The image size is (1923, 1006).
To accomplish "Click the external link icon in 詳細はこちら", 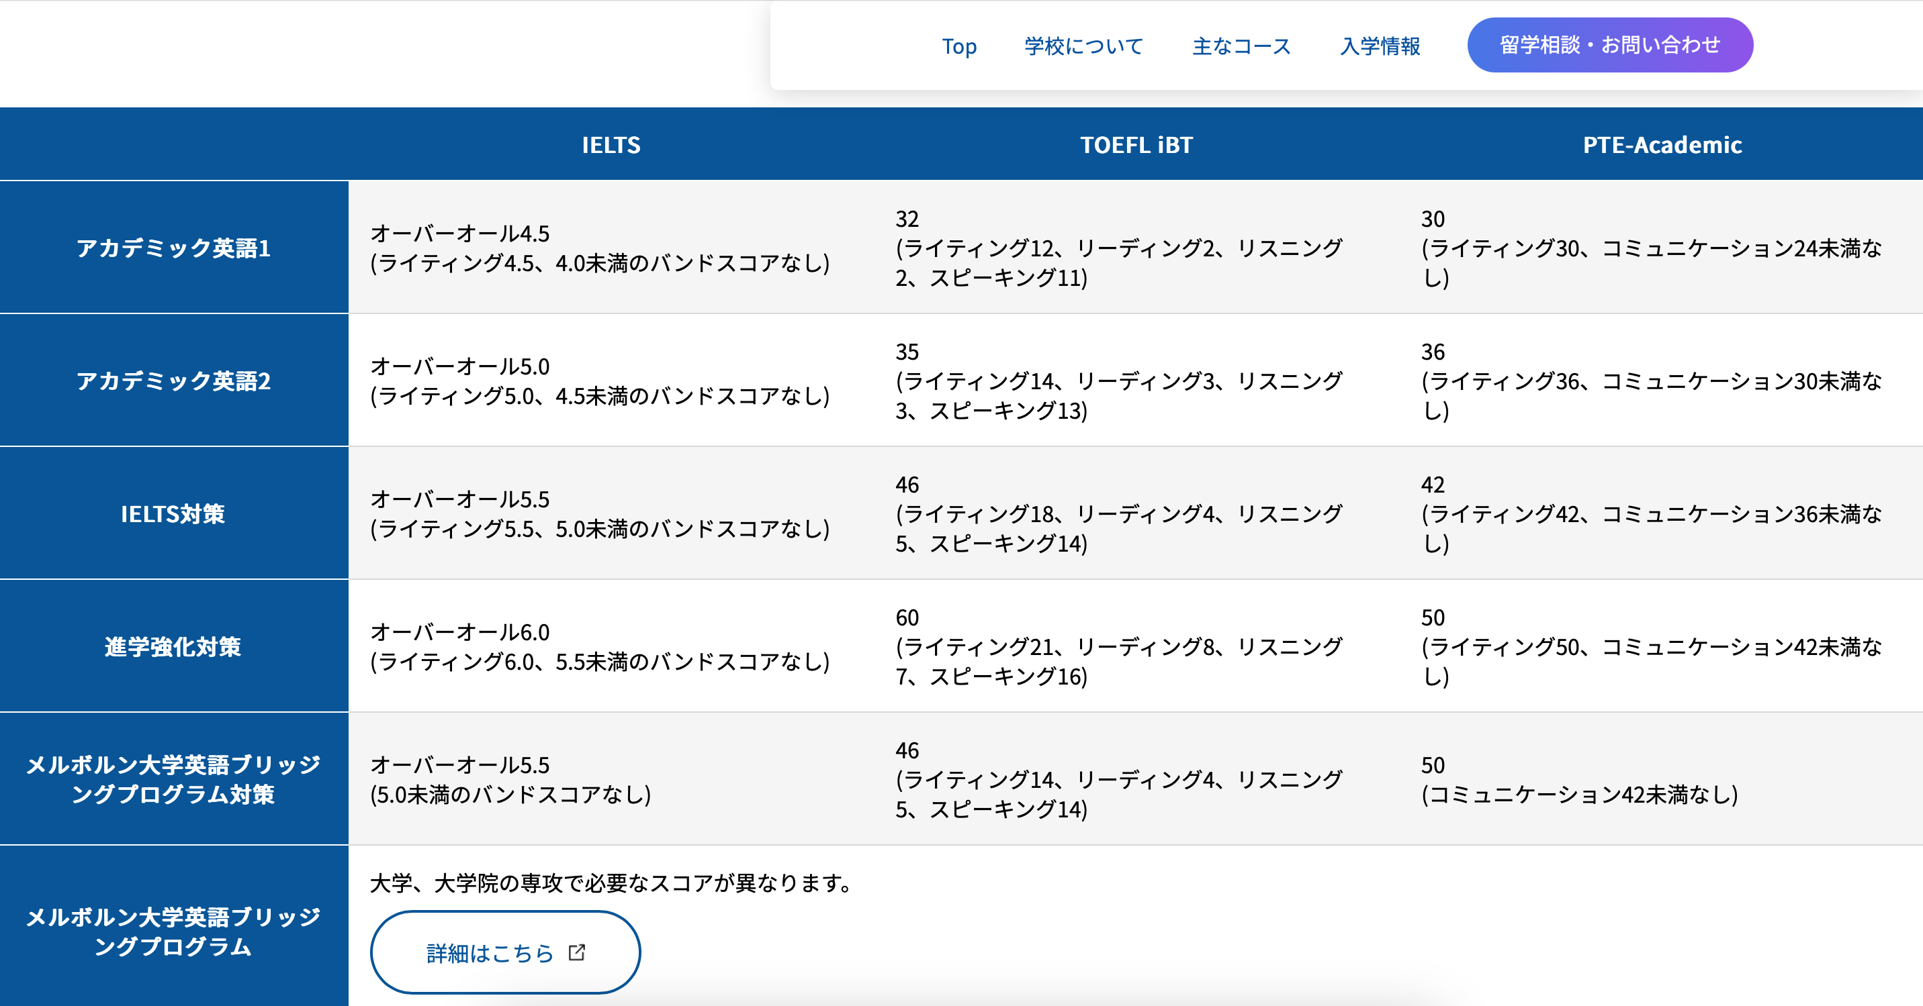I will click(x=577, y=952).
